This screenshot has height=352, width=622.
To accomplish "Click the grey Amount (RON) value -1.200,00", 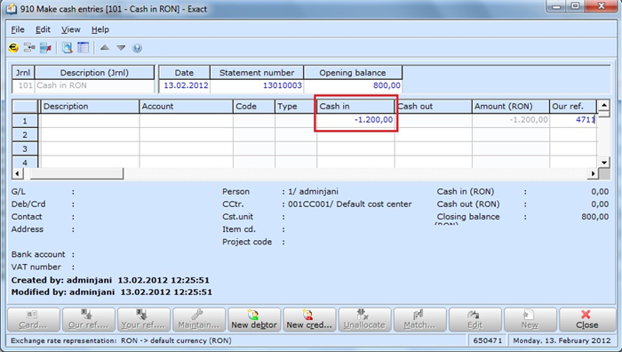I will coord(511,120).
